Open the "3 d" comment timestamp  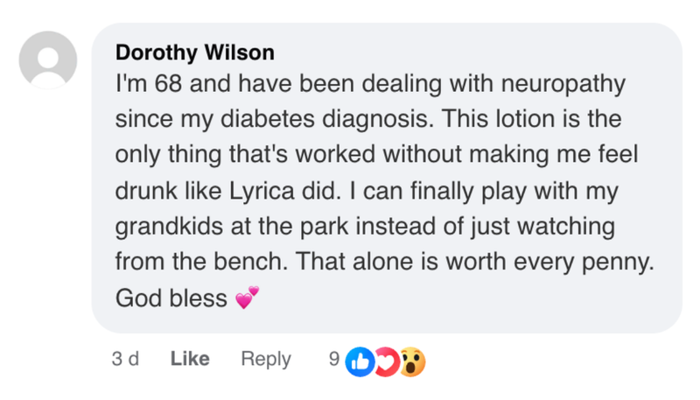125,359
